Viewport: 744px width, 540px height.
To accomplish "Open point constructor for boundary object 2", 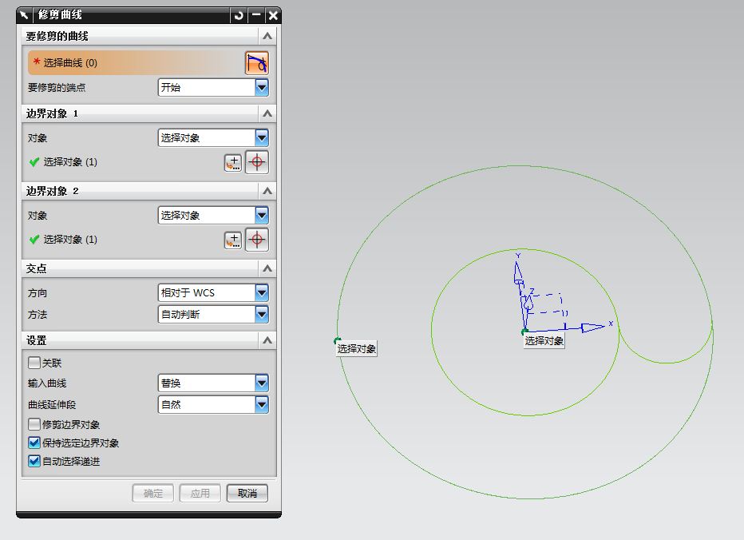I will tap(233, 240).
